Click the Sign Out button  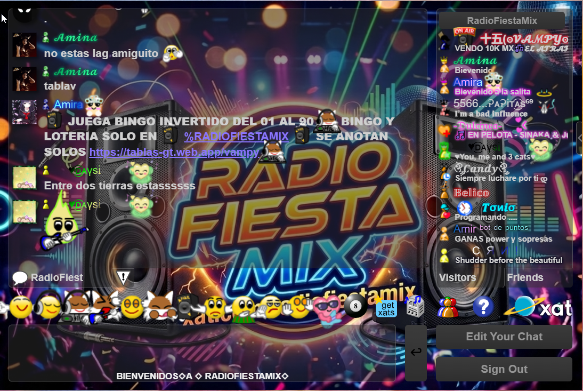[504, 369]
